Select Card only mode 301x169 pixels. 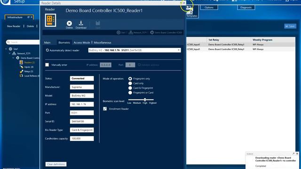pyautogui.click(x=130, y=84)
